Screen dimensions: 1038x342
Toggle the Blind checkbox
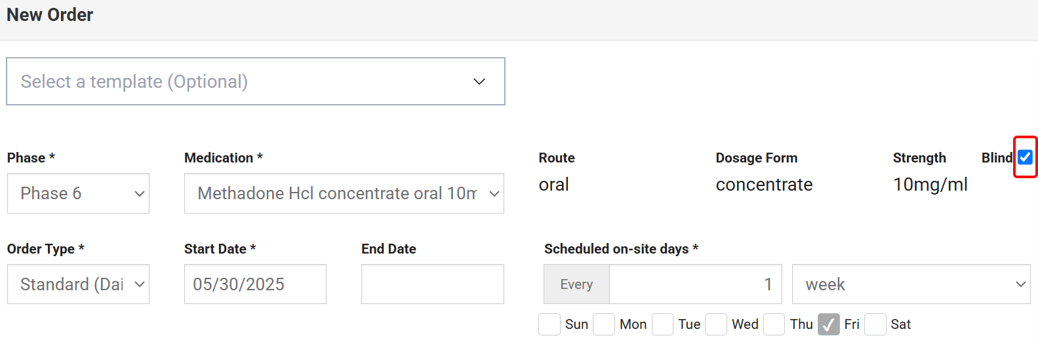click(x=1025, y=157)
